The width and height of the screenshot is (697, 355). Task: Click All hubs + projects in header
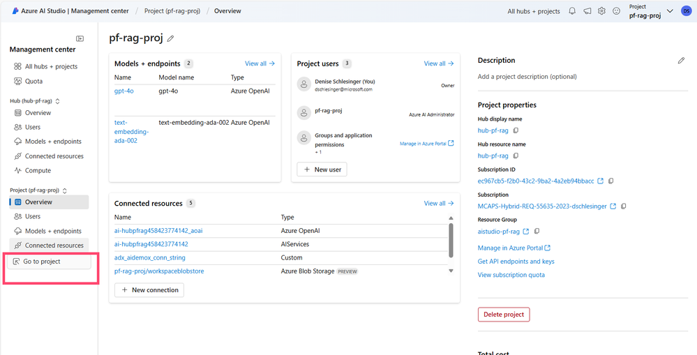534,11
